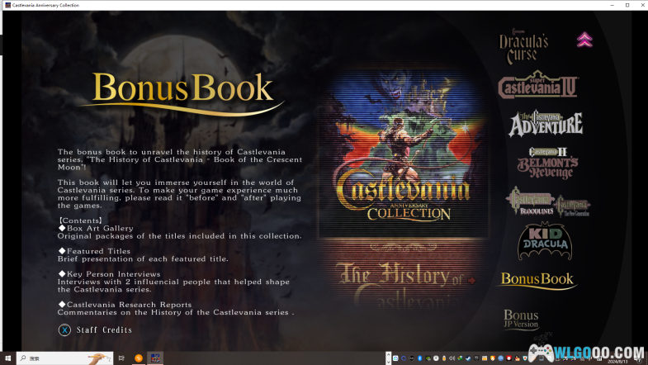Image resolution: width=648 pixels, height=365 pixels.
Task: Switch to the Castlevania taskbar app button
Action: [155, 358]
